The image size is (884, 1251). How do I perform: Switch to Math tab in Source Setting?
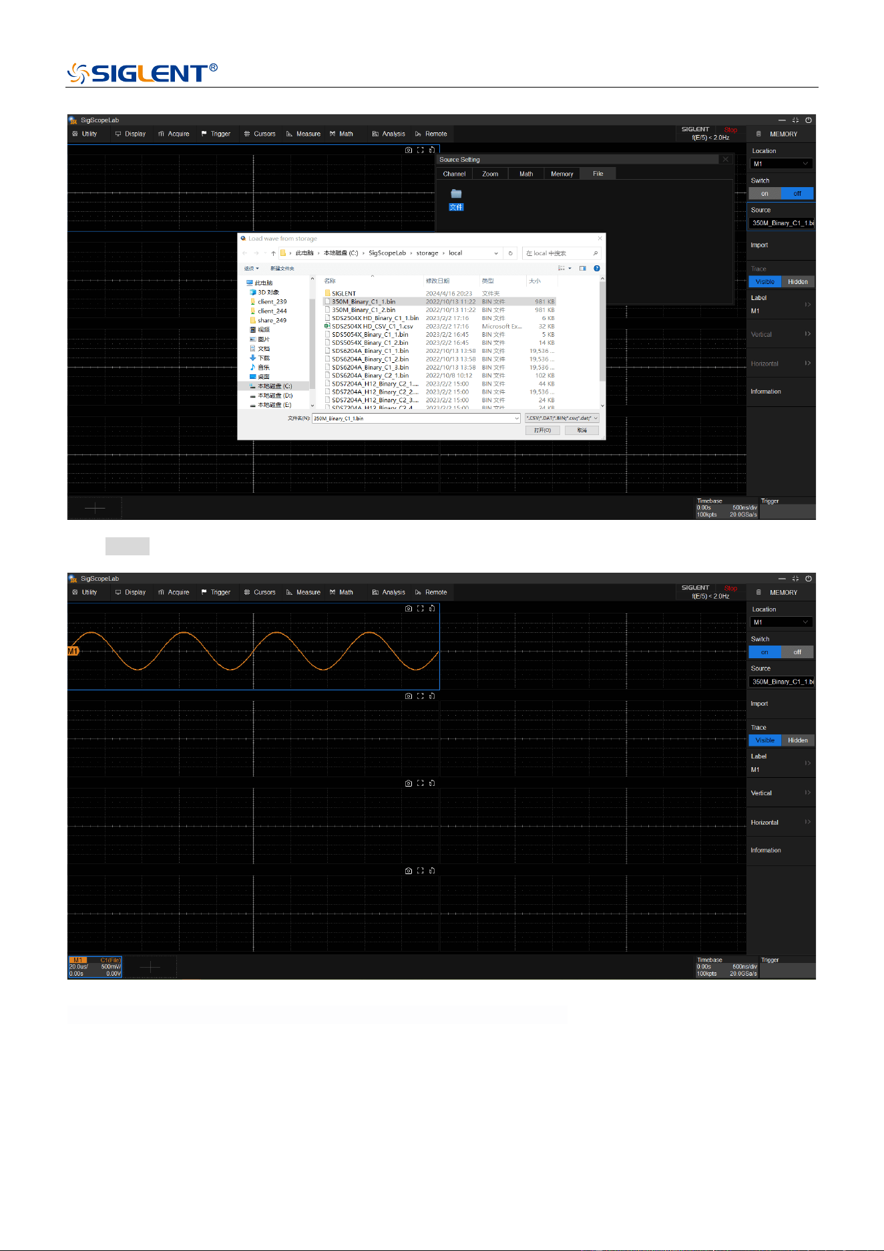point(526,174)
